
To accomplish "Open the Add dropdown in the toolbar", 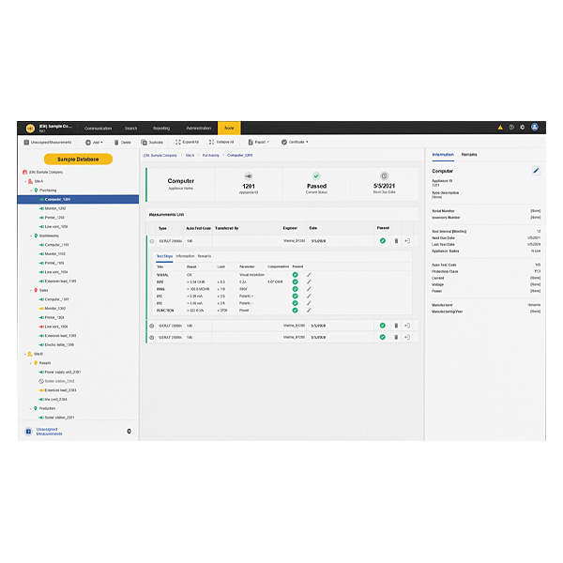I will pyautogui.click(x=94, y=143).
